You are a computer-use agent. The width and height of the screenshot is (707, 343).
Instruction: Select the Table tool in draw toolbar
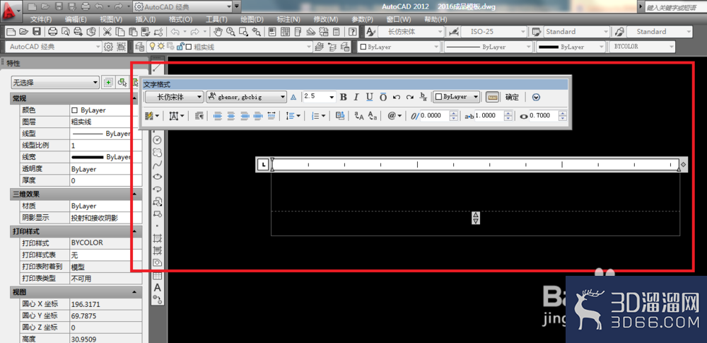158,275
